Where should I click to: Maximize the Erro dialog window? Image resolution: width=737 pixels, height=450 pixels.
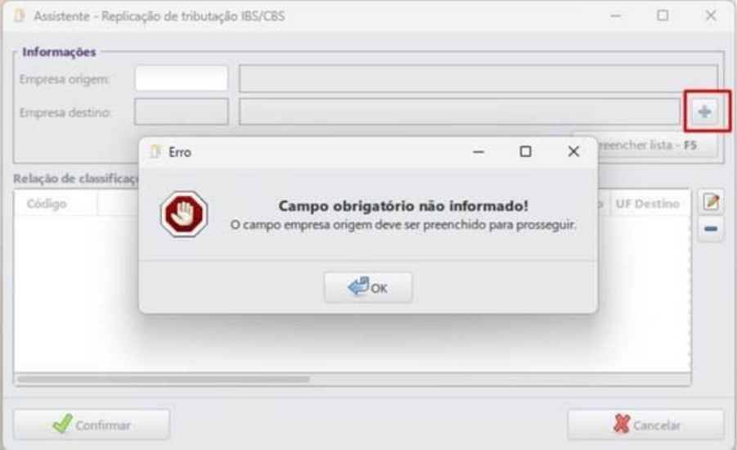(525, 151)
